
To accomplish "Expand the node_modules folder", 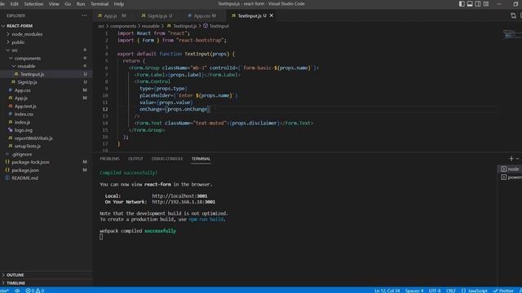I will coord(46,34).
